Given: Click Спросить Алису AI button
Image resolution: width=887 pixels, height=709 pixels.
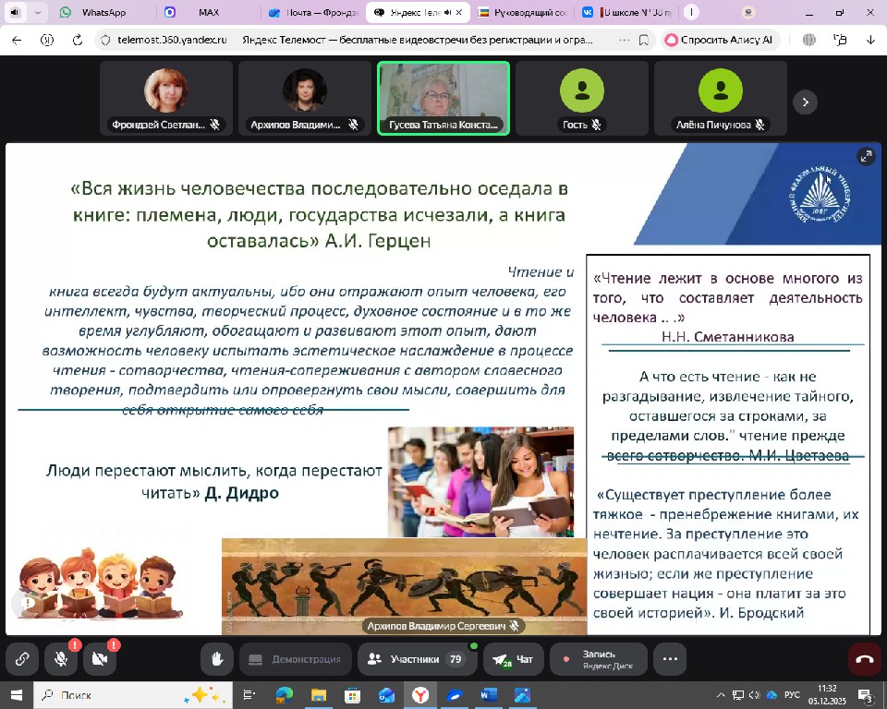Looking at the screenshot, I should (721, 40).
